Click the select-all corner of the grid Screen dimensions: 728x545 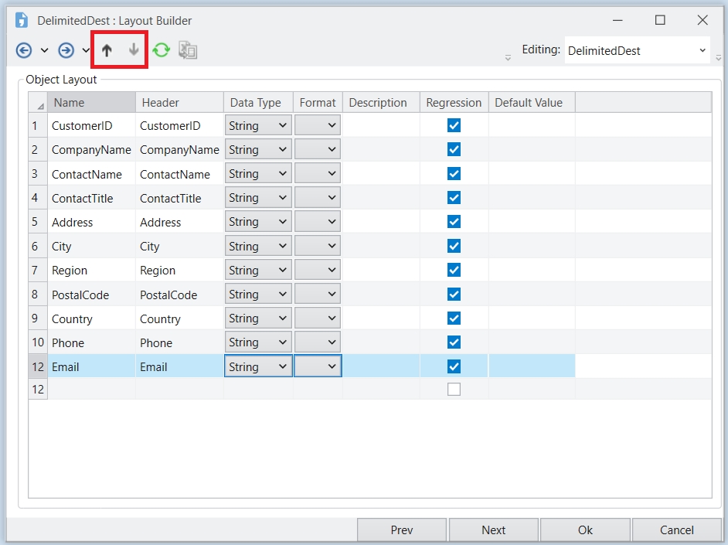point(38,103)
